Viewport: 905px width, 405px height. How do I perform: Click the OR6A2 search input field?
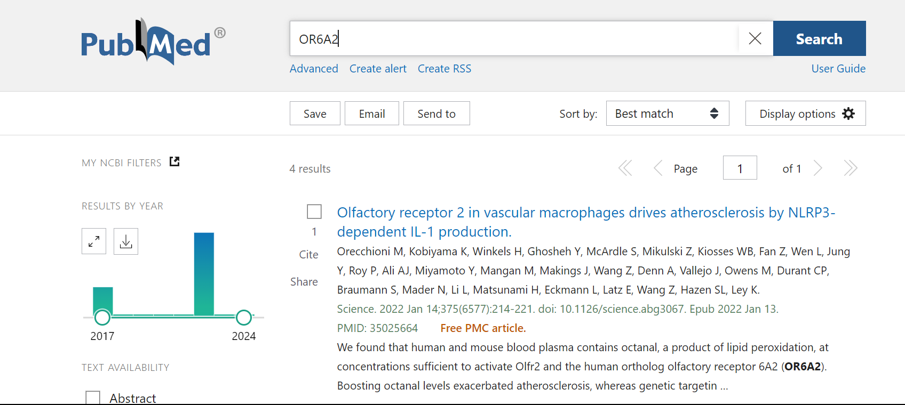[512, 39]
